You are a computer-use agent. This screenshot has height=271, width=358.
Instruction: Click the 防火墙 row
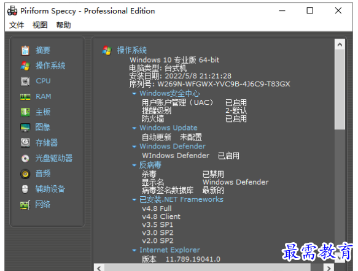point(194,119)
